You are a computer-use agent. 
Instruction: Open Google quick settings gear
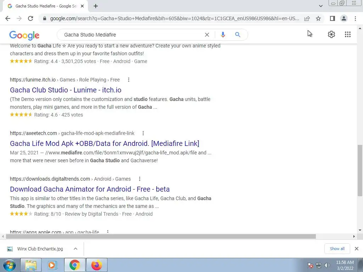click(x=331, y=34)
